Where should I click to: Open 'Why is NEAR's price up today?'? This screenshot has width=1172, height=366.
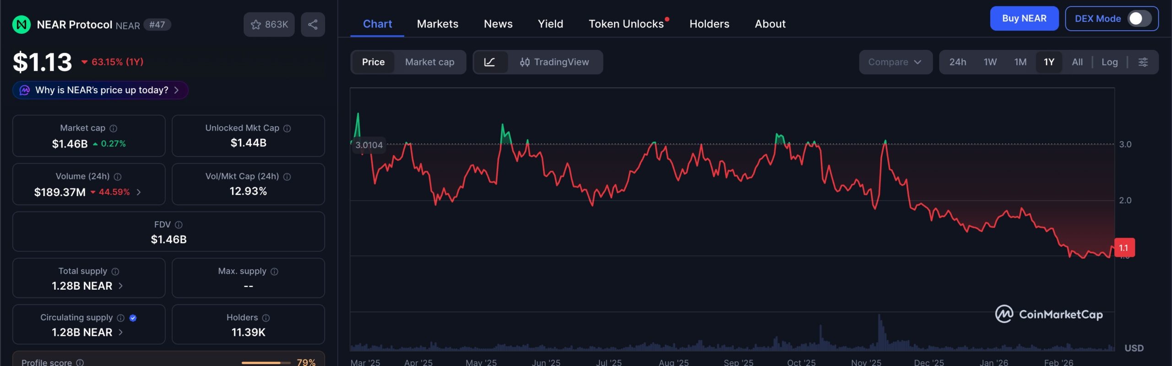click(x=100, y=90)
